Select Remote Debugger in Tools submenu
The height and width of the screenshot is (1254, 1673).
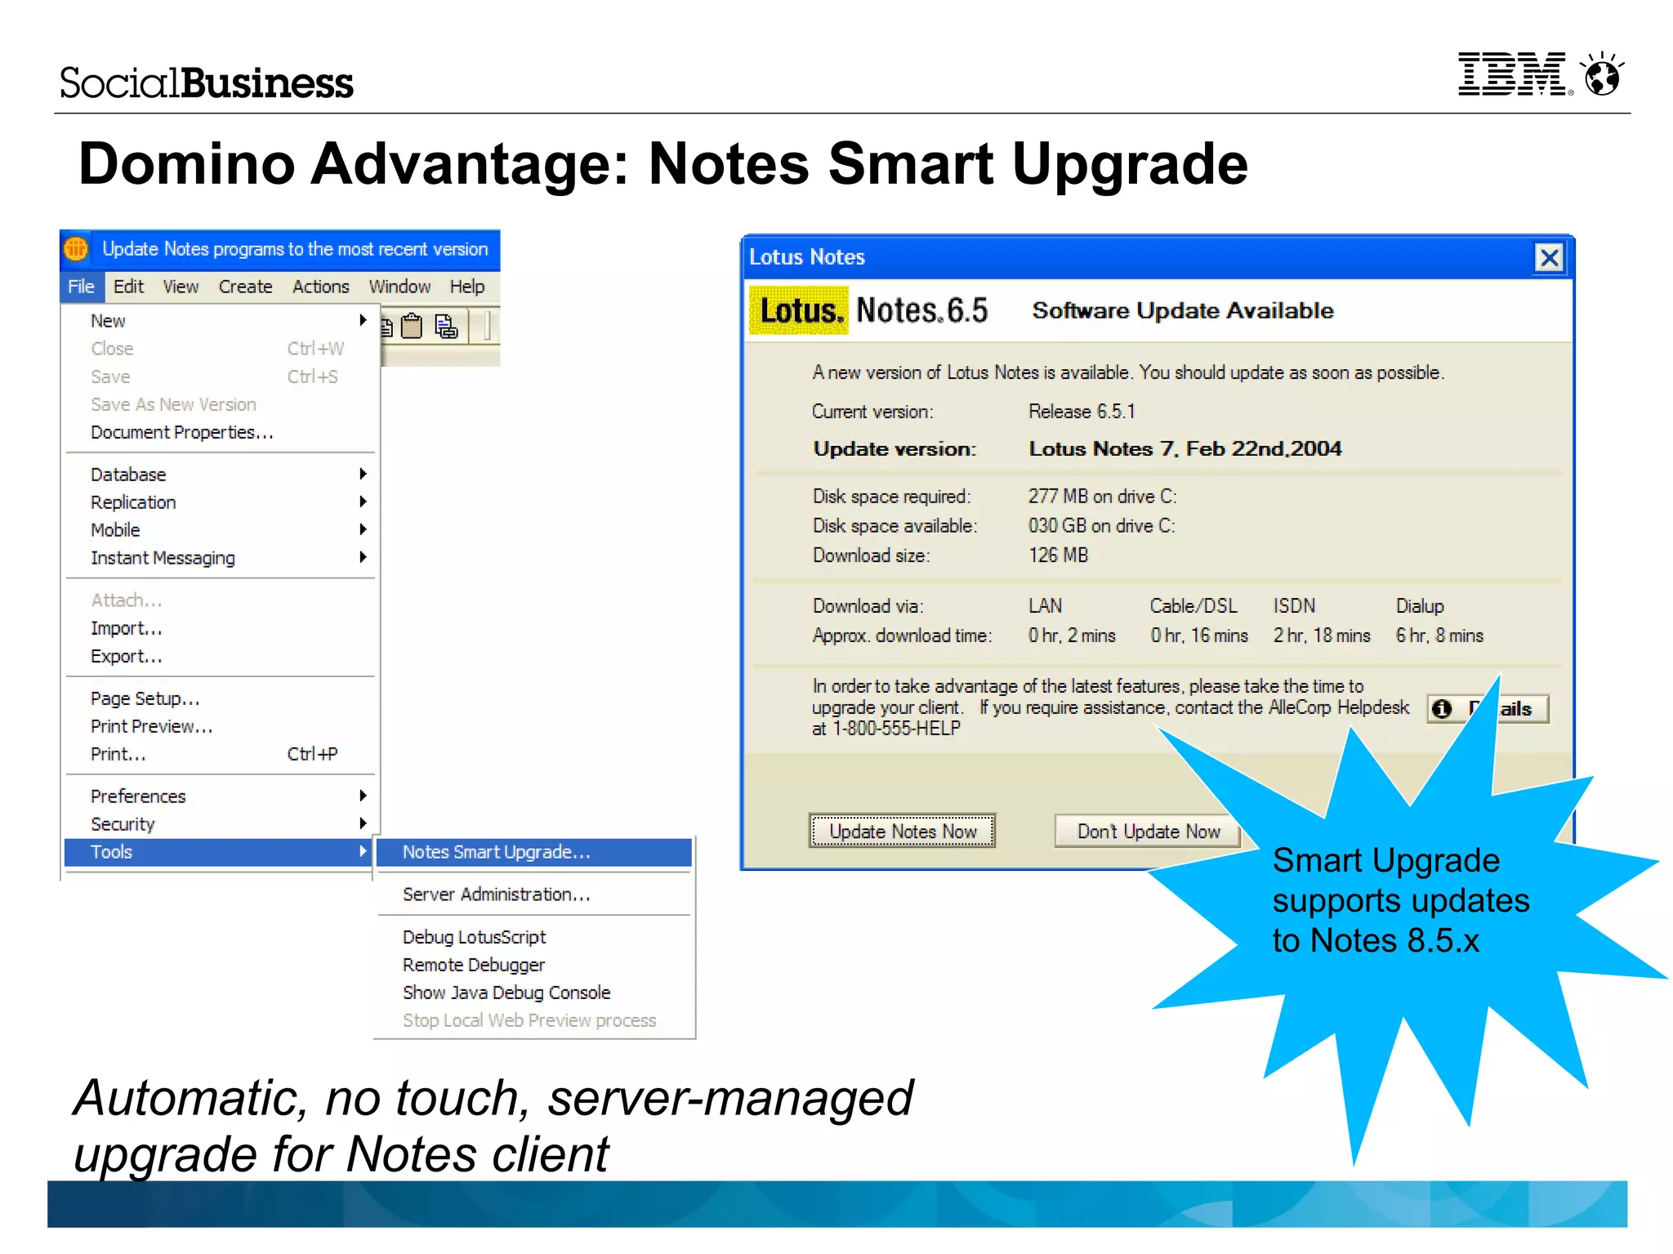coord(534,965)
